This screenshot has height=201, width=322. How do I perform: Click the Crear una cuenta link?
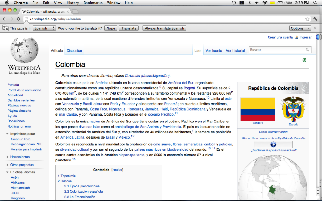tap(280, 37)
